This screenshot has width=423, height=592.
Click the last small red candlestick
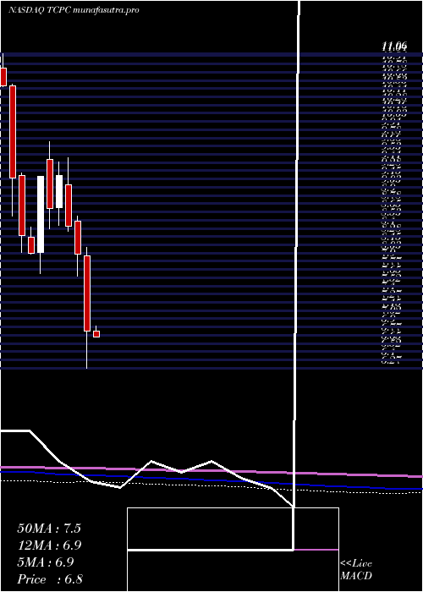pyautogui.click(x=96, y=334)
